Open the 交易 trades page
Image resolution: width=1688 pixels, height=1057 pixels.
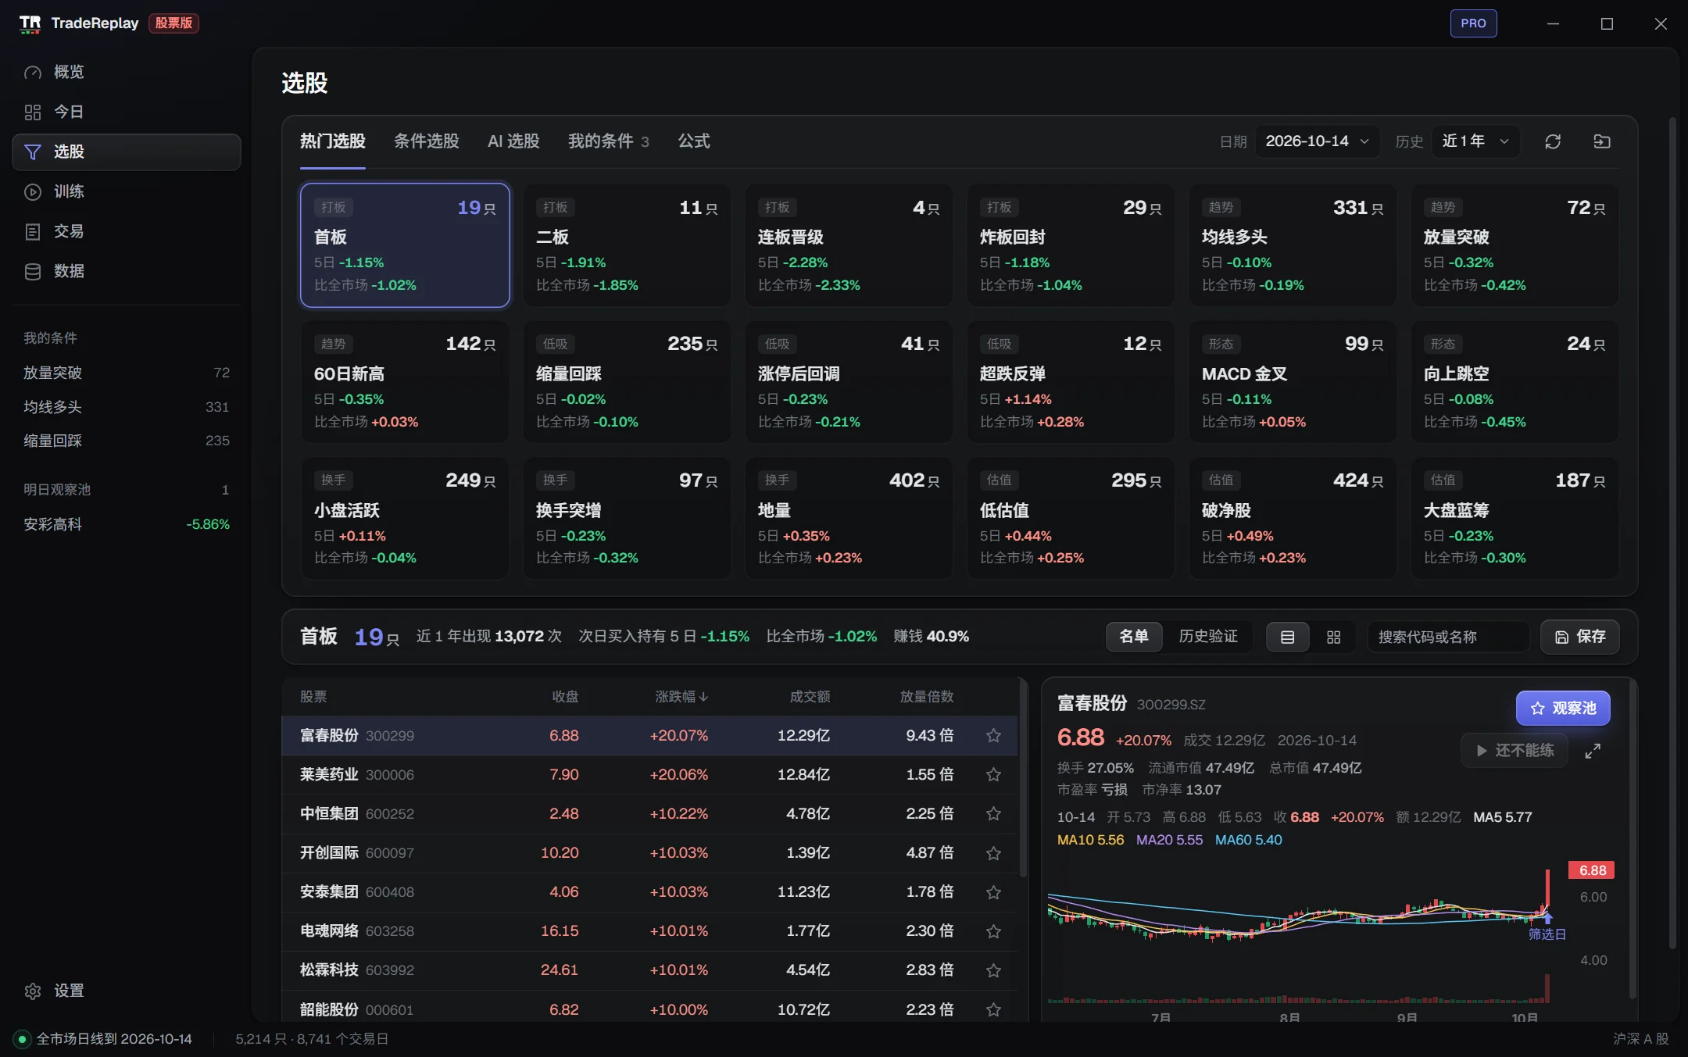[126, 231]
